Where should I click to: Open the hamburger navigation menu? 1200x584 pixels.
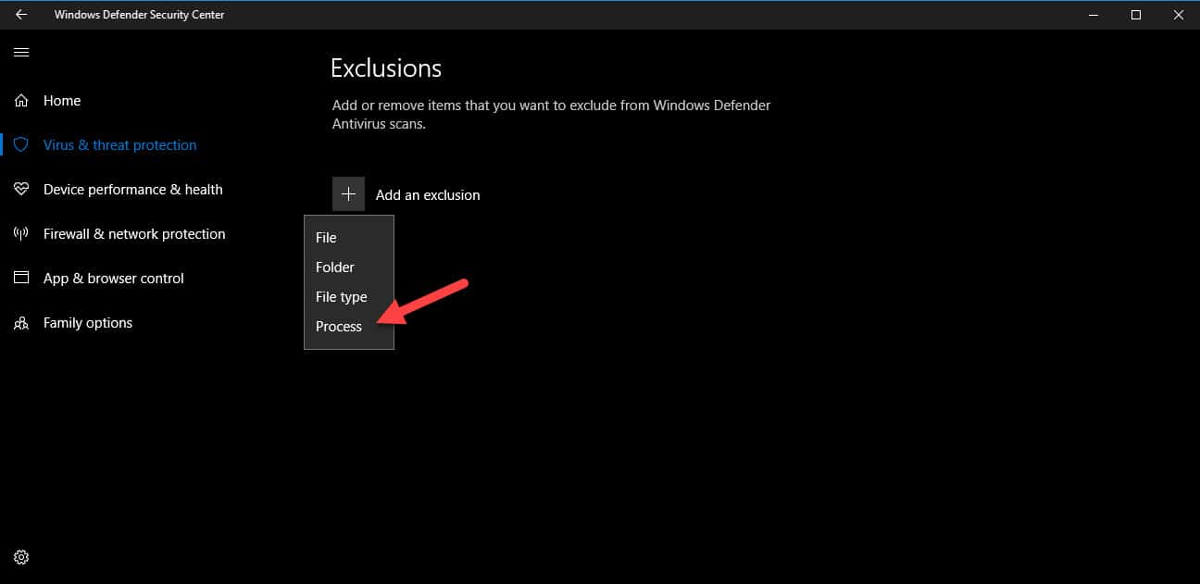pos(21,53)
